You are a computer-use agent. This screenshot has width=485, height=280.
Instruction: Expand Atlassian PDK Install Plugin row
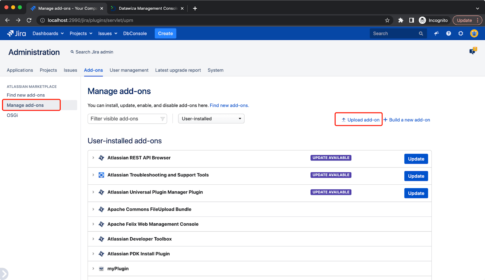[x=93, y=254]
